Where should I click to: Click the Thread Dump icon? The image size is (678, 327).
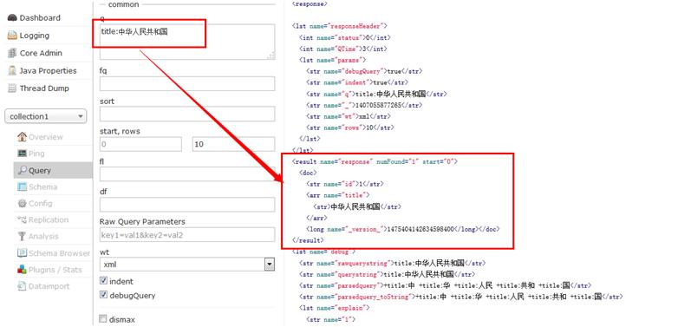pos(12,88)
